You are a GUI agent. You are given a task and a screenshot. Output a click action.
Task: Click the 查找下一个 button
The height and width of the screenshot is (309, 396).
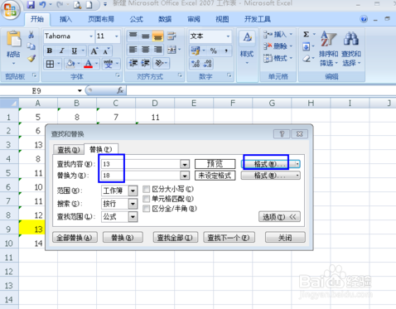point(229,238)
